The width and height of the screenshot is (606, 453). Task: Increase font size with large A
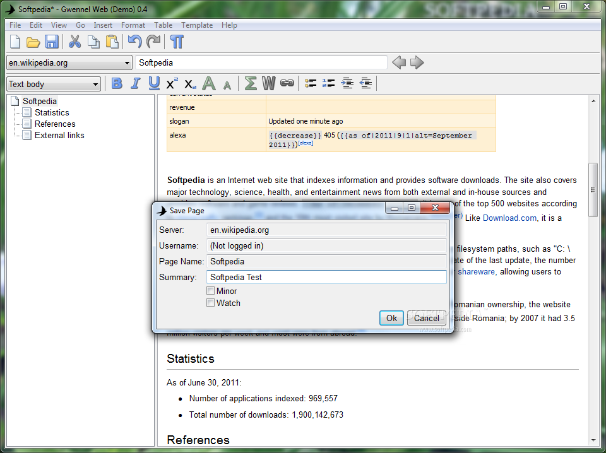click(x=209, y=83)
